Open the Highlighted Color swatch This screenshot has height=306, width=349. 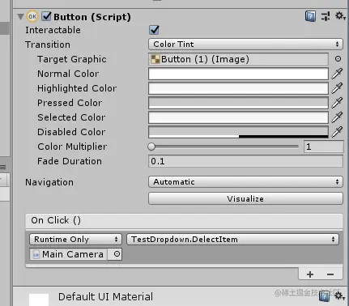(238, 88)
